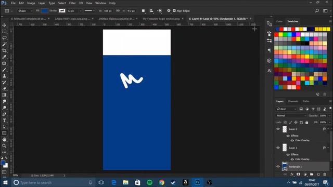Select the Horizontal Type tool
The width and height of the screenshot is (333, 187).
(4, 121)
